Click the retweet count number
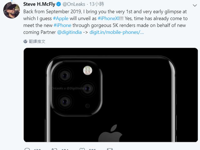 pos(65,149)
